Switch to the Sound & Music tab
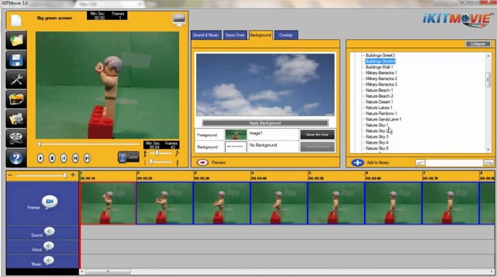 pyautogui.click(x=205, y=35)
